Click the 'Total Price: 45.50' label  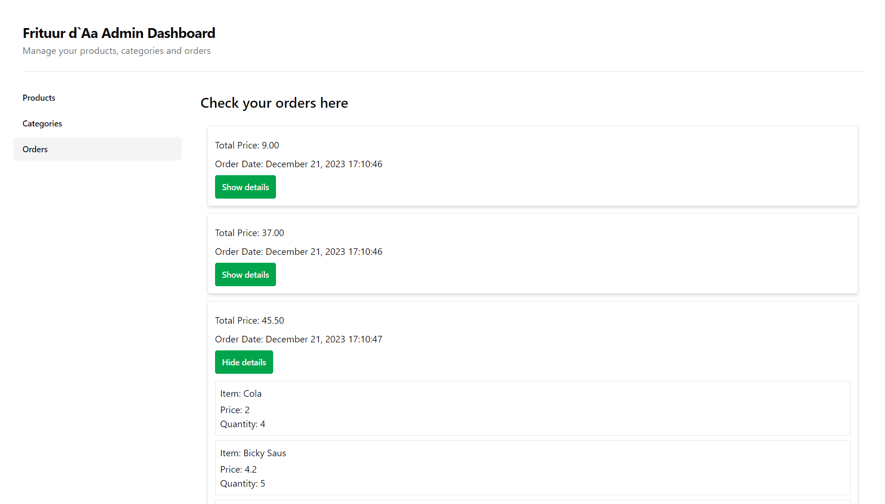pos(249,321)
